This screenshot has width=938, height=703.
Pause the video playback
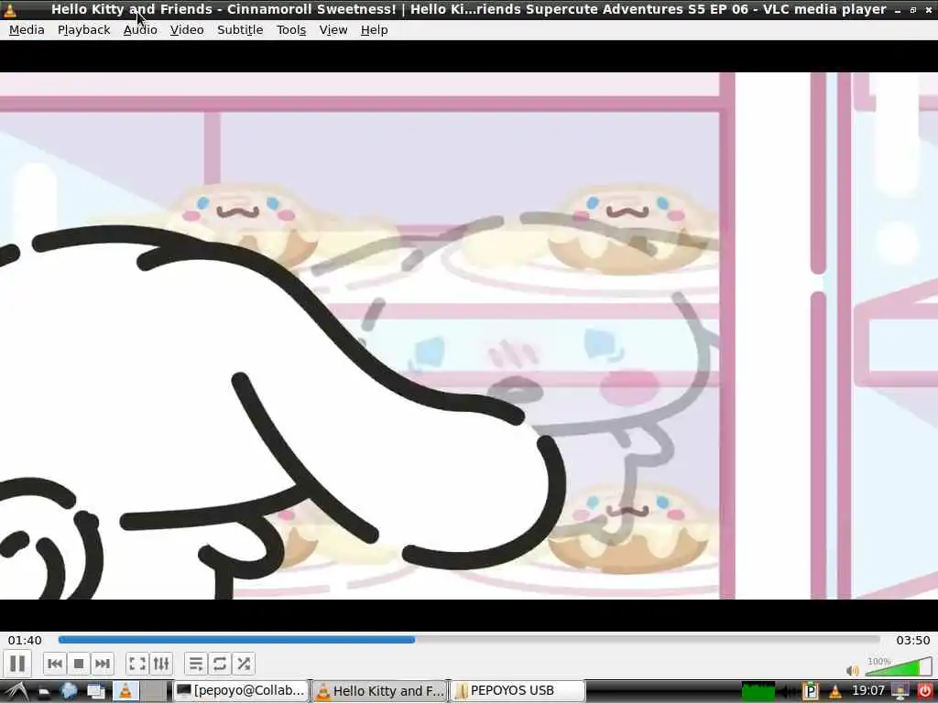[x=17, y=664]
